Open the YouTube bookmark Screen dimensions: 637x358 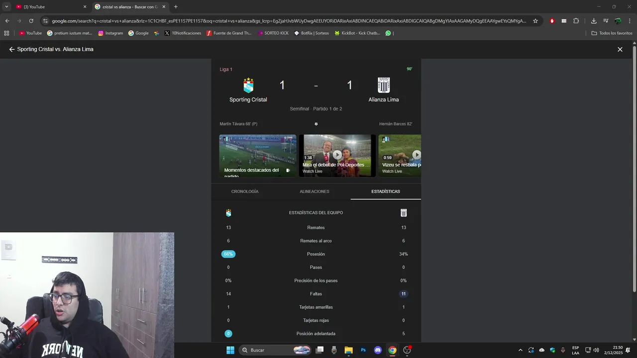pyautogui.click(x=30, y=33)
